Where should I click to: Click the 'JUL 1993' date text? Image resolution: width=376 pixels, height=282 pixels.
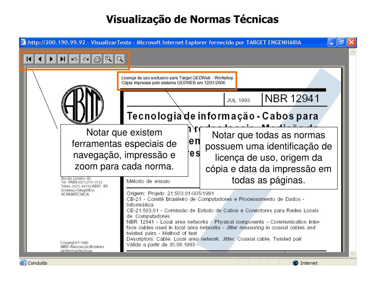[238, 100]
